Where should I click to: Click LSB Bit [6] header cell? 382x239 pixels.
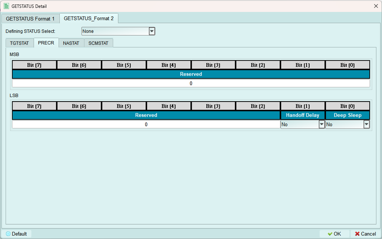tap(79, 106)
